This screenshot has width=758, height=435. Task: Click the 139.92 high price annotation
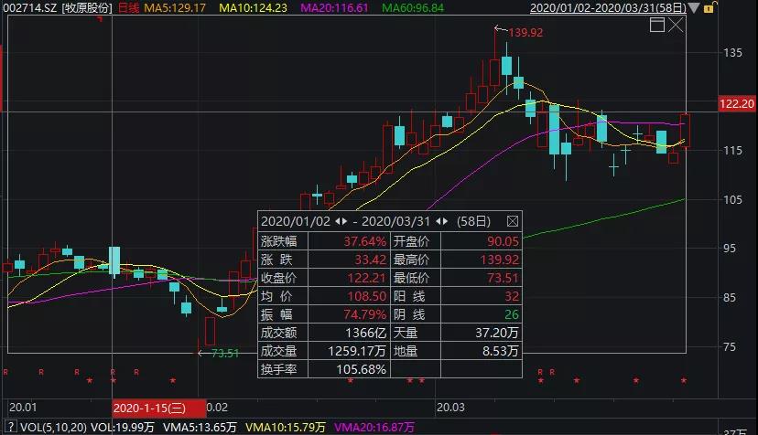click(525, 33)
